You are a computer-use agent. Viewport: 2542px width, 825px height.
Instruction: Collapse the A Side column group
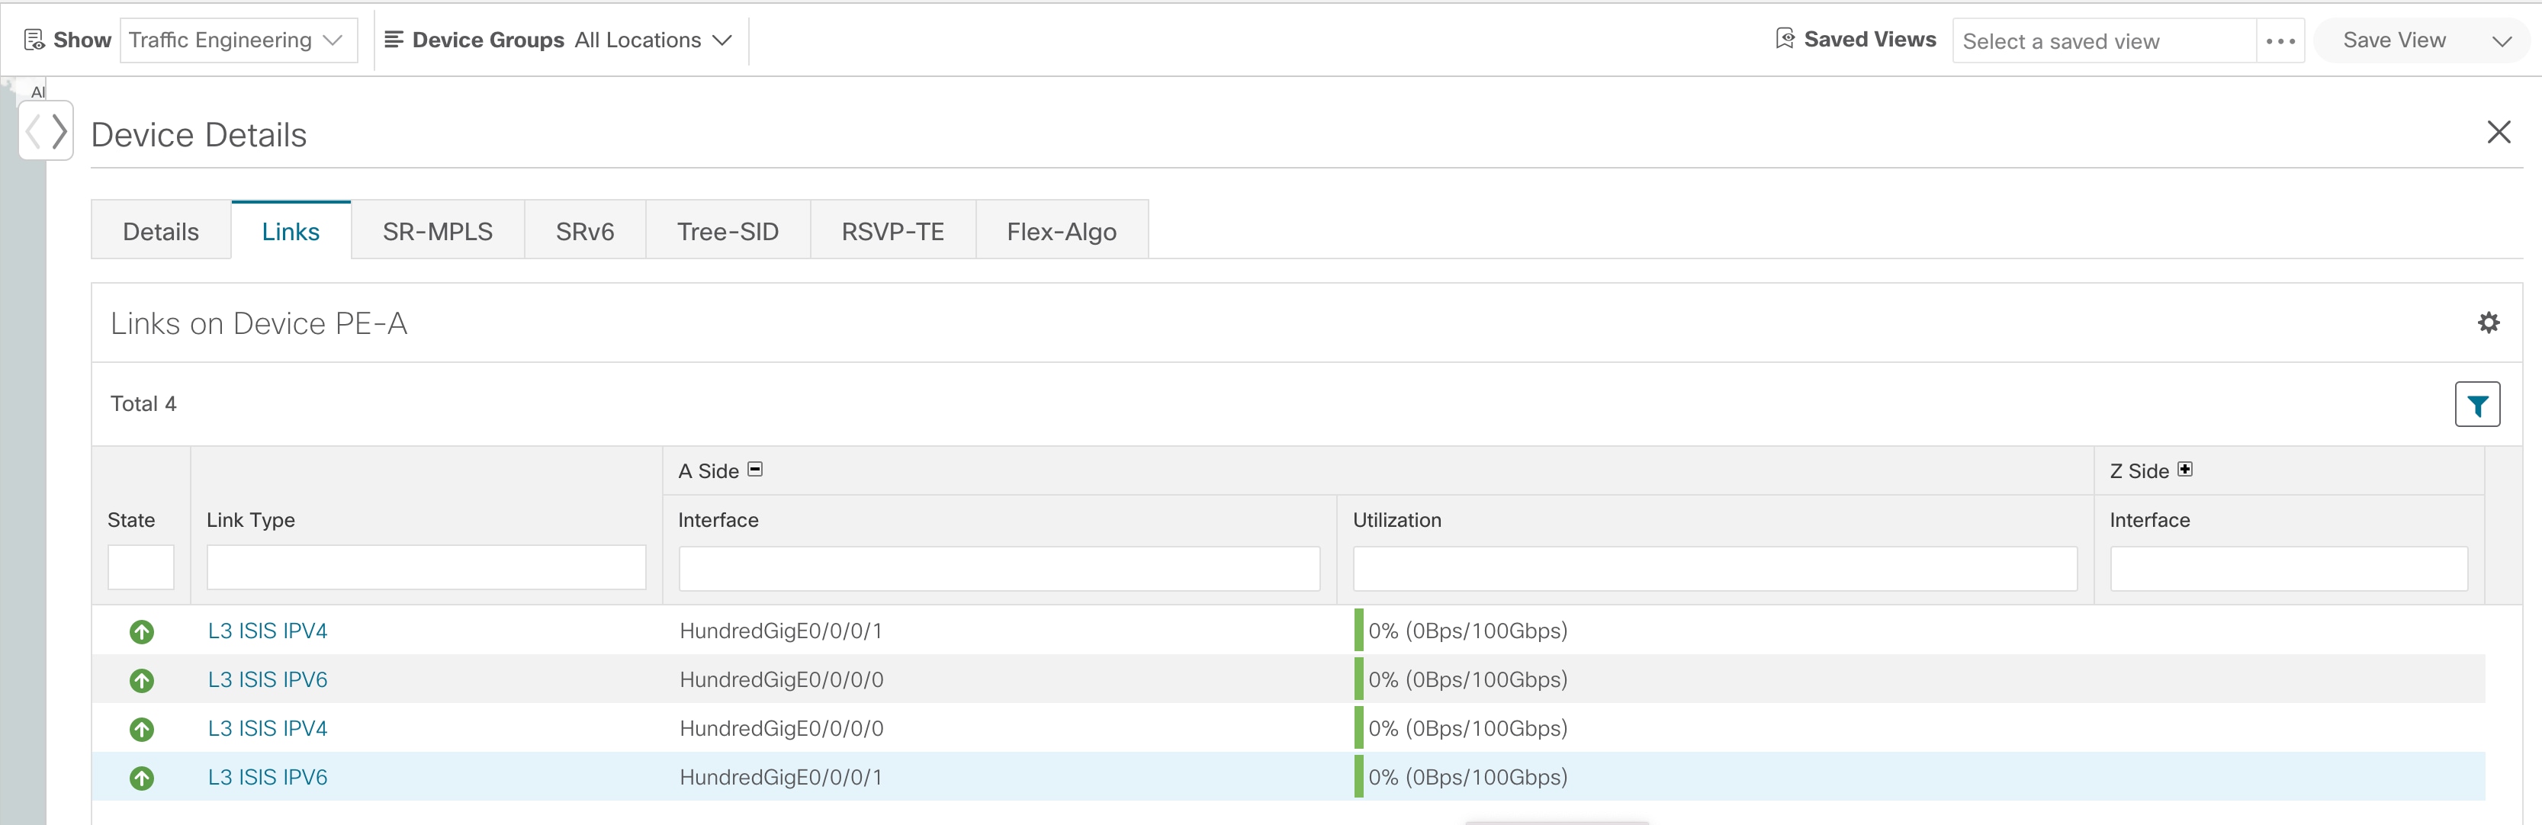(x=755, y=470)
